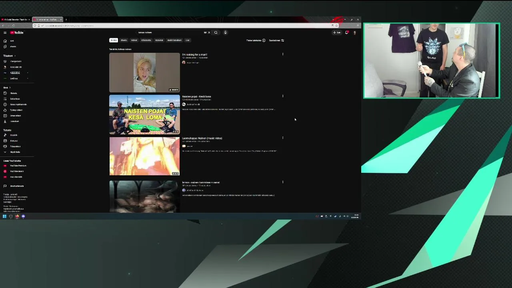Open the on-screen keyboard icon in search

(x=205, y=32)
